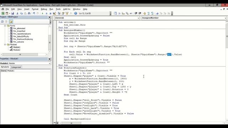This screenshot has width=228, height=128.
Task: Select Module1 in the Modules folder
Action: coord(17,47)
